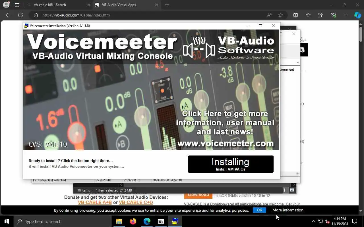Maximize the Voicemeeter Installation window

tap(260, 26)
